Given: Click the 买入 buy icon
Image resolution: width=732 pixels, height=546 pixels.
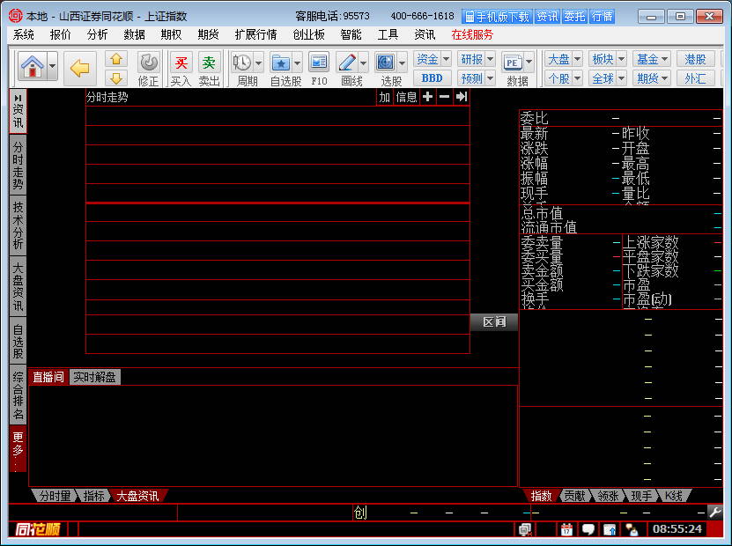Looking at the screenshot, I should click(x=181, y=63).
